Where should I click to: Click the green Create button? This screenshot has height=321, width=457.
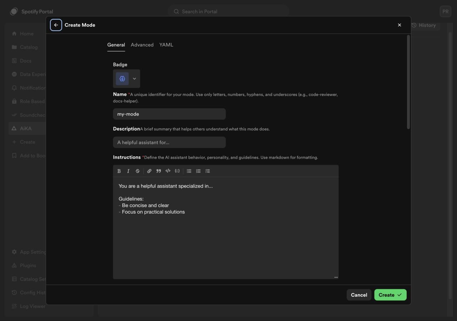pyautogui.click(x=390, y=295)
